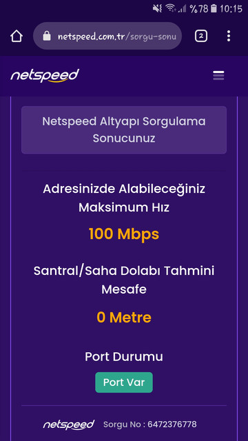Screen dimensions: 248x441
Task: Select the 100 Mbps speed value
Action: tap(124, 234)
